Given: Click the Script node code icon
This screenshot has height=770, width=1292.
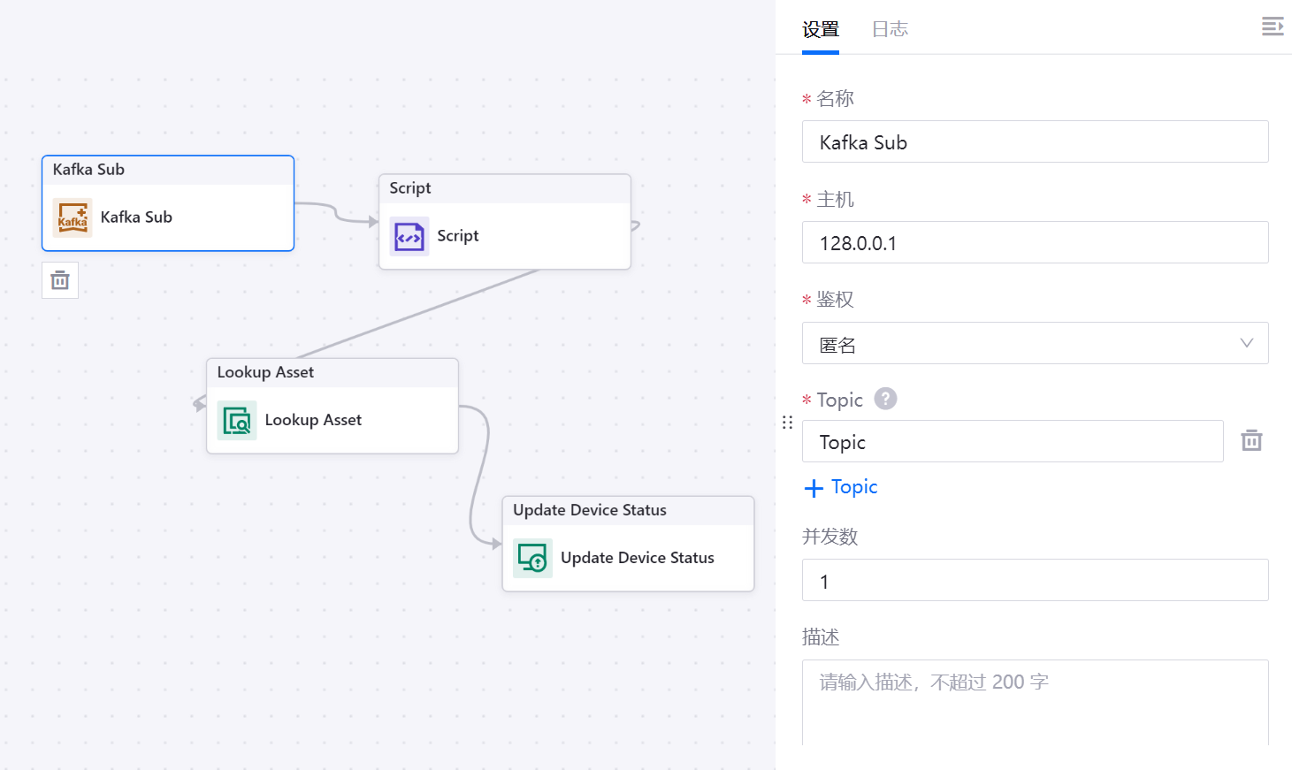Looking at the screenshot, I should 409,236.
